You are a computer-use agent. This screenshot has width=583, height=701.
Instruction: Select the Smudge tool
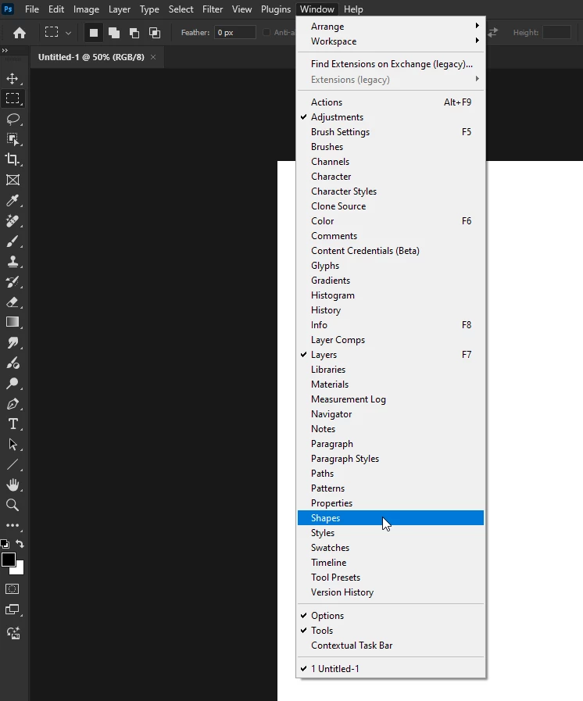click(13, 343)
